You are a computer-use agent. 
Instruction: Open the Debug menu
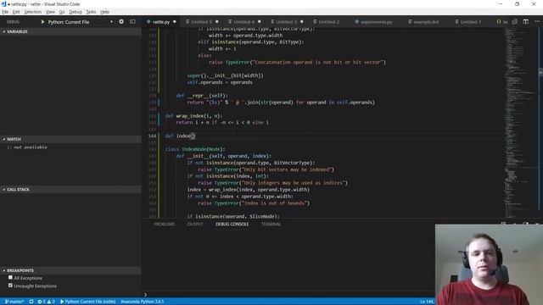coord(76,12)
